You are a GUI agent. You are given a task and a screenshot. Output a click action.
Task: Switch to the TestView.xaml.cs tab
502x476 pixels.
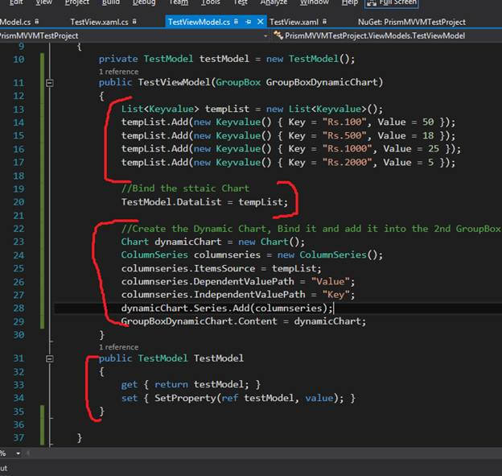(x=99, y=22)
